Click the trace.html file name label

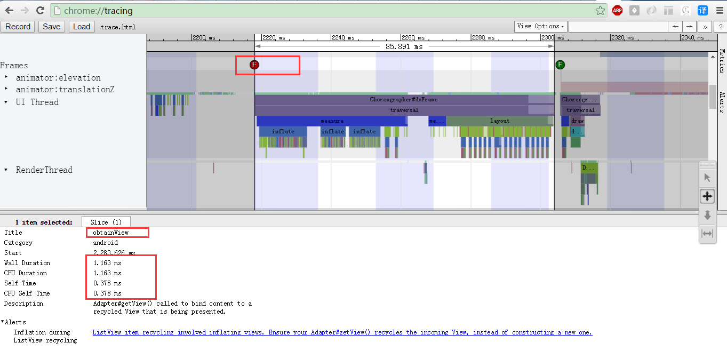118,27
